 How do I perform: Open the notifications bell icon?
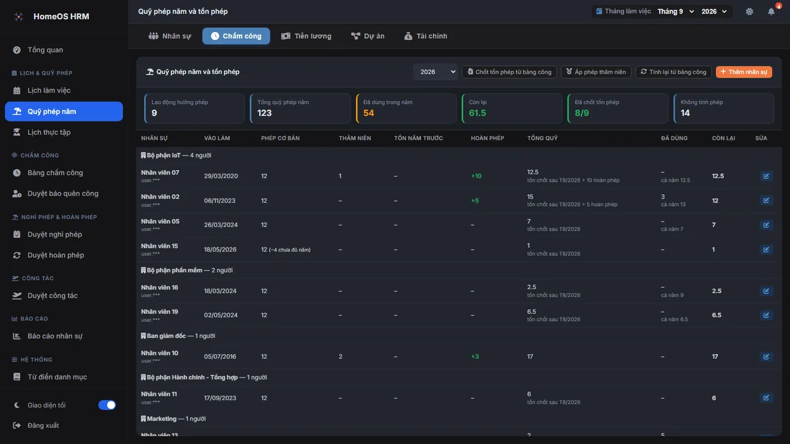click(771, 12)
